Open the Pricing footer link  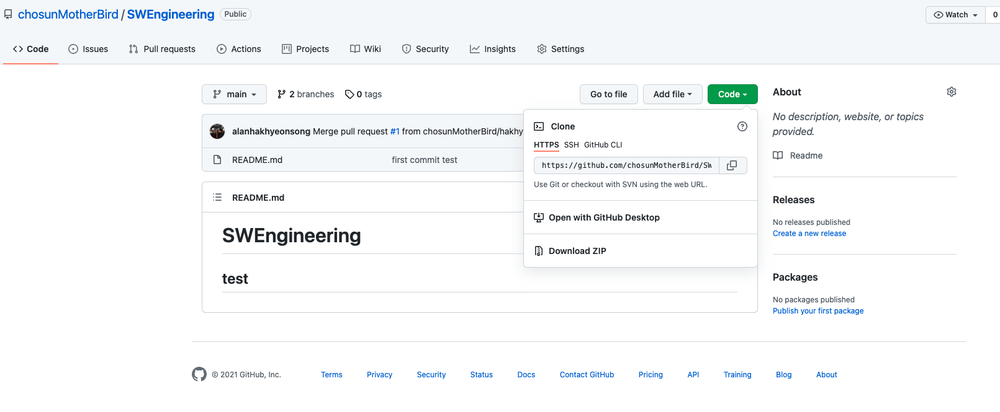(x=651, y=375)
